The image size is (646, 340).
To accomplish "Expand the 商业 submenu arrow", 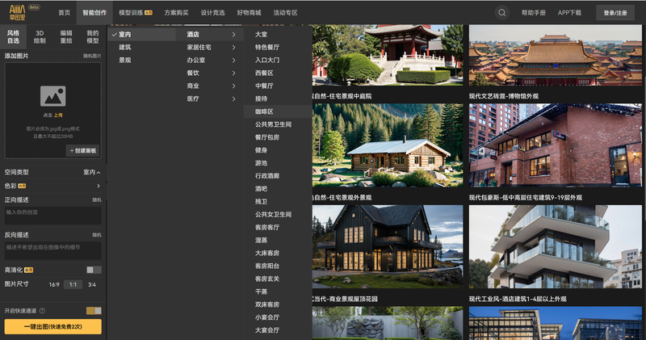I will click(233, 86).
